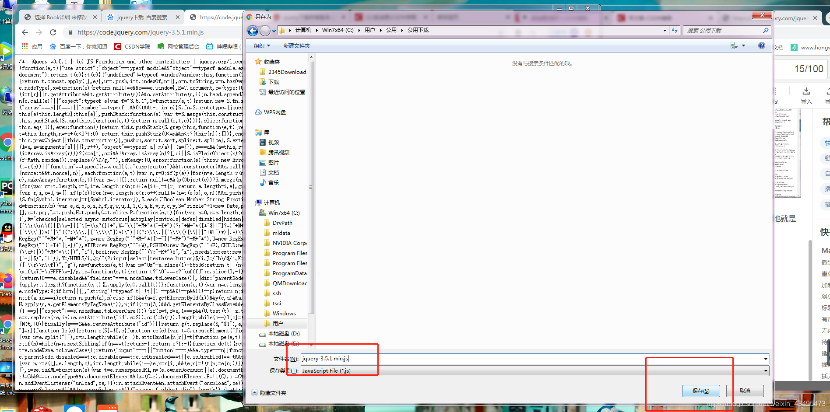Select 本地磁盘 (D:) drive
This screenshot has width=830, height=412.
click(284, 334)
